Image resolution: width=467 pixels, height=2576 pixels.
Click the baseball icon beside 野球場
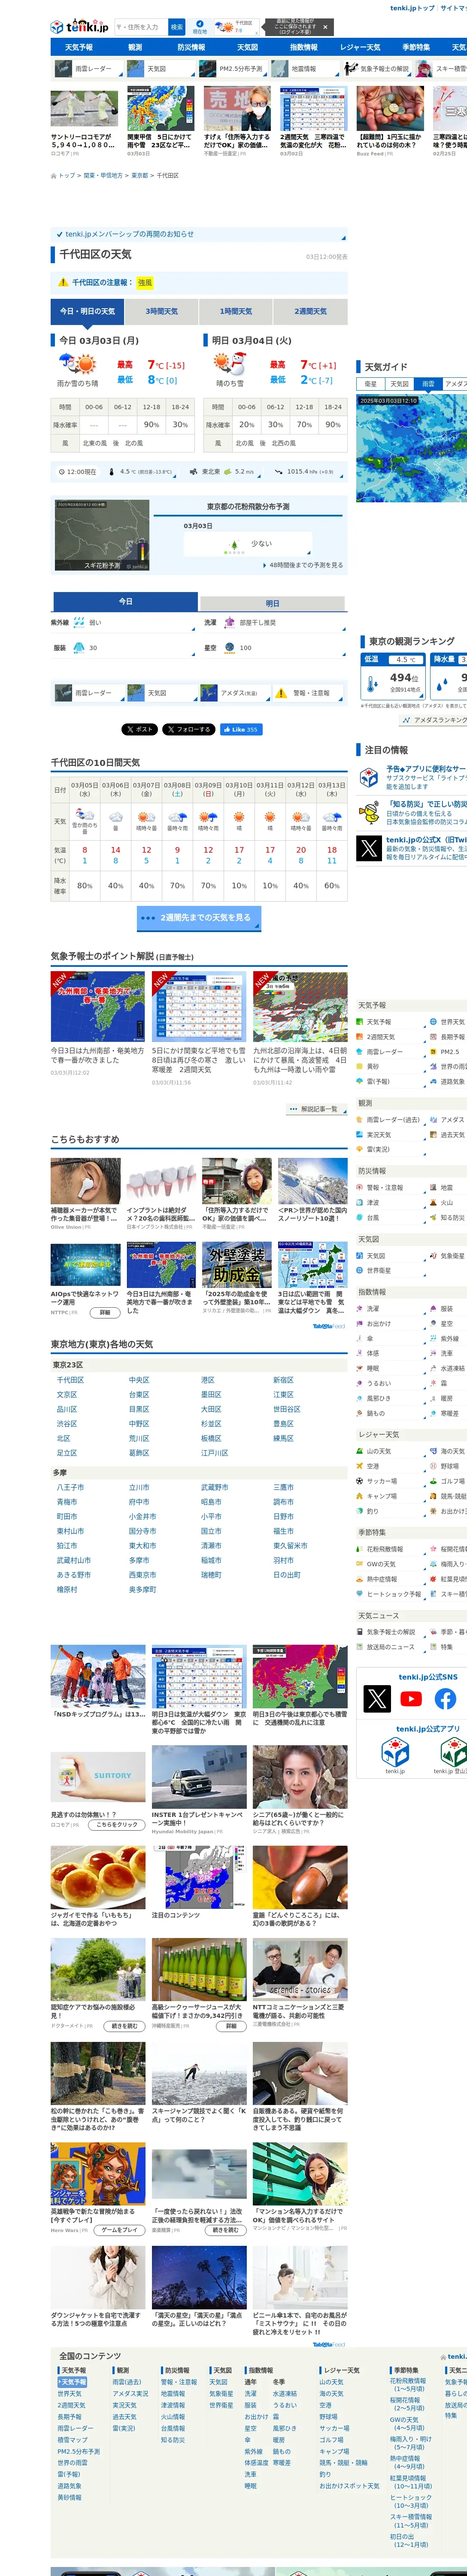[x=434, y=1466]
